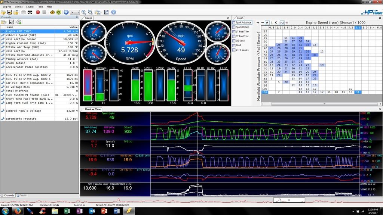Select the Graph tab
The height and width of the screenshot is (215, 383).
tap(240, 18)
